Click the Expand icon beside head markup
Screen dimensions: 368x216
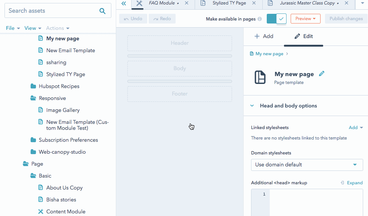pyautogui.click(x=343, y=183)
